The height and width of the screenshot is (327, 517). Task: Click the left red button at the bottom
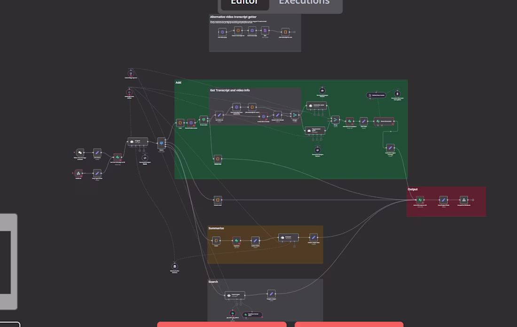coord(222,325)
